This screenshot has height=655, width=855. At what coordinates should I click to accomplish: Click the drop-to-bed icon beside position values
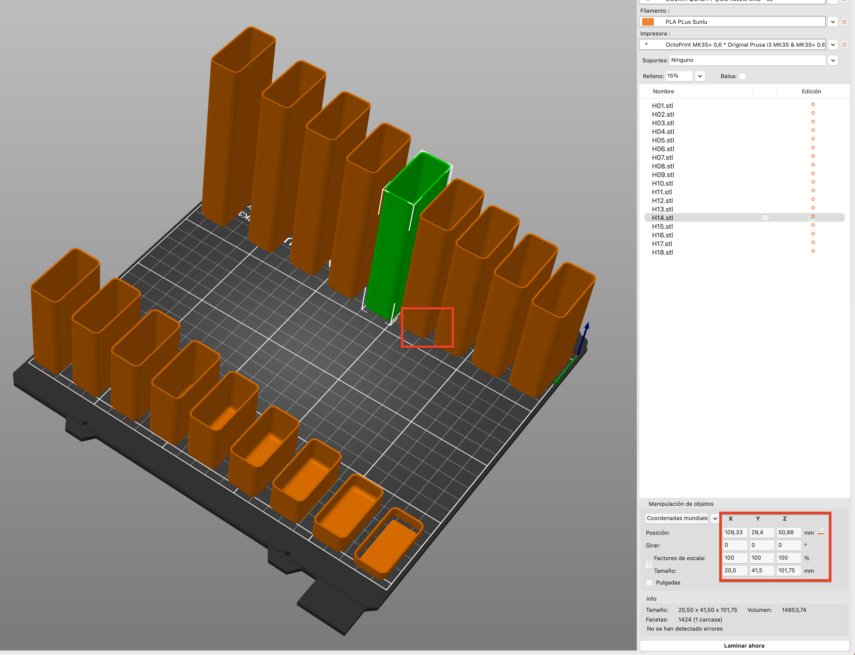pos(821,532)
